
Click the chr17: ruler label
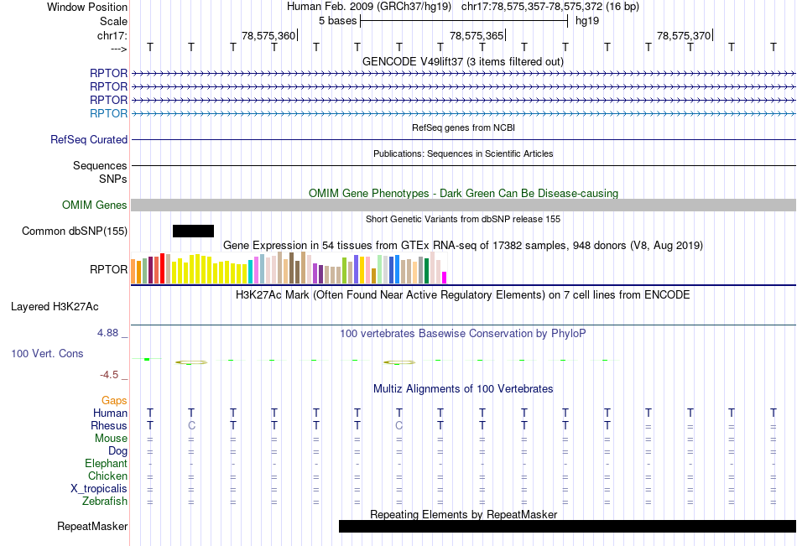click(x=112, y=35)
